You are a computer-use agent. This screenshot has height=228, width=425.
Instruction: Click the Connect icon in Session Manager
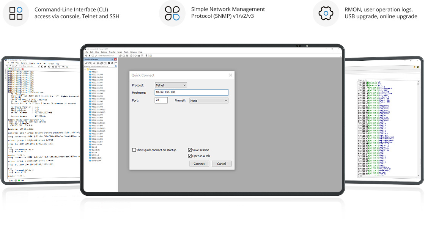click(x=86, y=63)
